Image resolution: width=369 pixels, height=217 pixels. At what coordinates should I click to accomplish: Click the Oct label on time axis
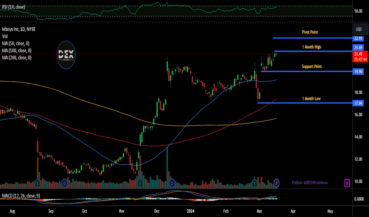click(x=84, y=211)
